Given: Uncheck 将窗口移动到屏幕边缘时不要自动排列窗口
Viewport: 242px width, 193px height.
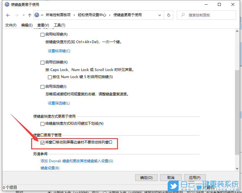Looking at the screenshot, I should pyautogui.click(x=43, y=143).
